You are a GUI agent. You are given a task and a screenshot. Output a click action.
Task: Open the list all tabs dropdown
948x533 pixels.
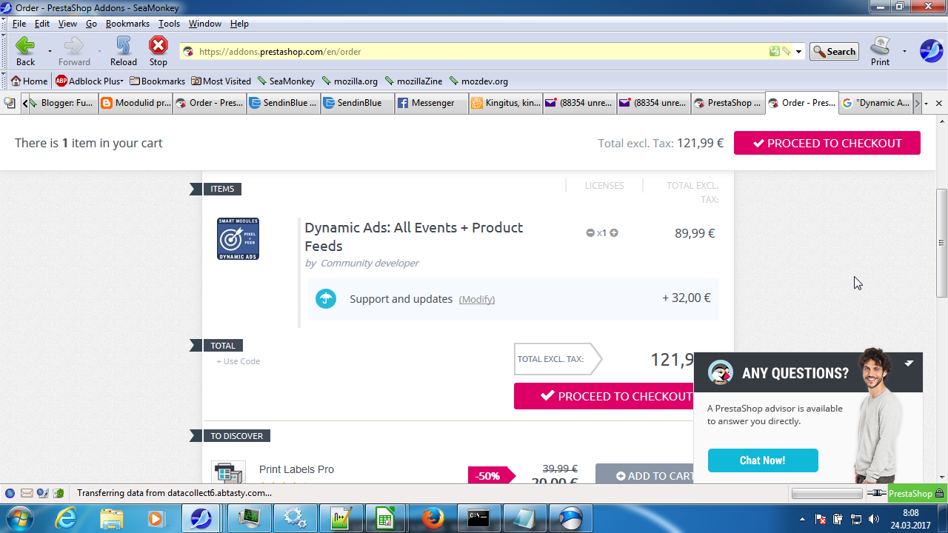(x=927, y=104)
